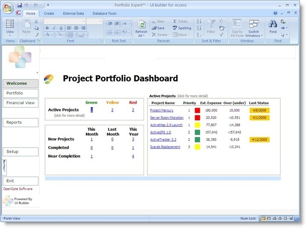Click the Switch Windows icon
Screen dimensions: 306x228
[253, 24]
